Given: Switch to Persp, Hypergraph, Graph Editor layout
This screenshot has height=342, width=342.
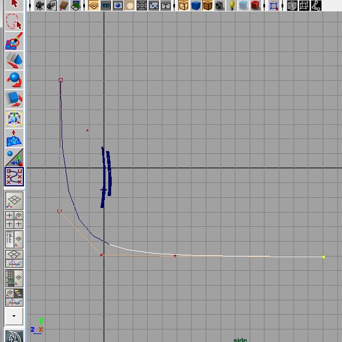Looking at the screenshot, I should tap(14, 298).
